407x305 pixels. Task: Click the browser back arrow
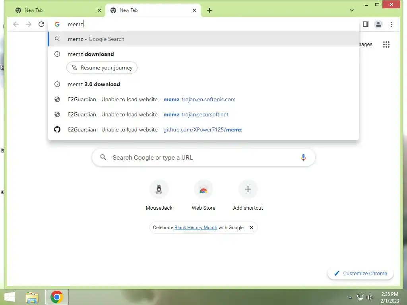pos(16,24)
